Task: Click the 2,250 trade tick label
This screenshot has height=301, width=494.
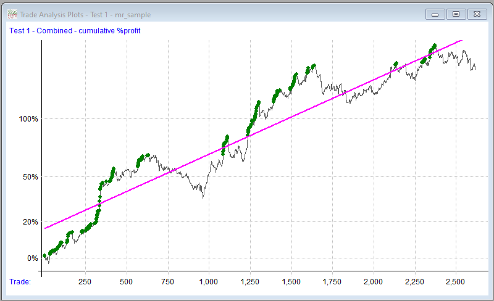Action: 415,281
